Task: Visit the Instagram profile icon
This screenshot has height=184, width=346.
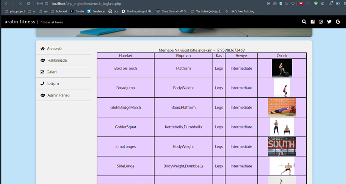Action: 321,22
